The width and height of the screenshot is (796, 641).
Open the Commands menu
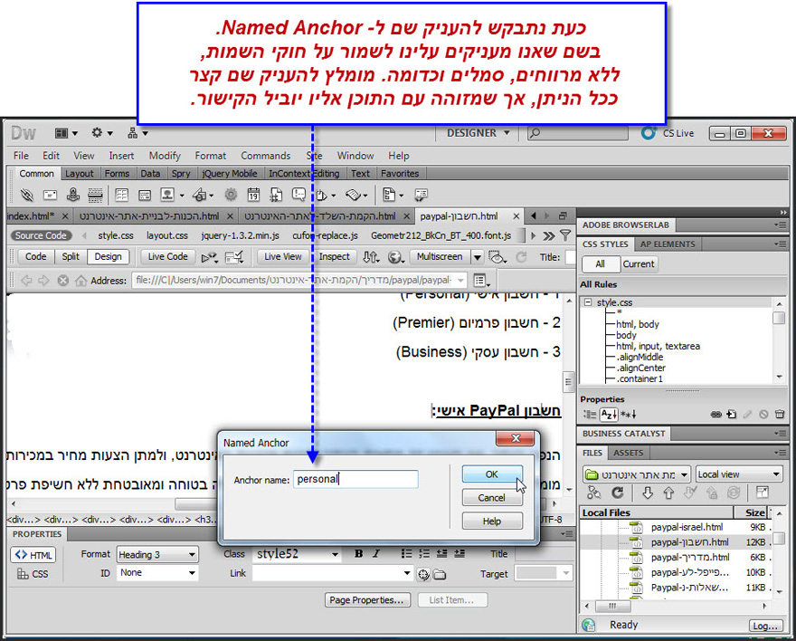pos(266,156)
